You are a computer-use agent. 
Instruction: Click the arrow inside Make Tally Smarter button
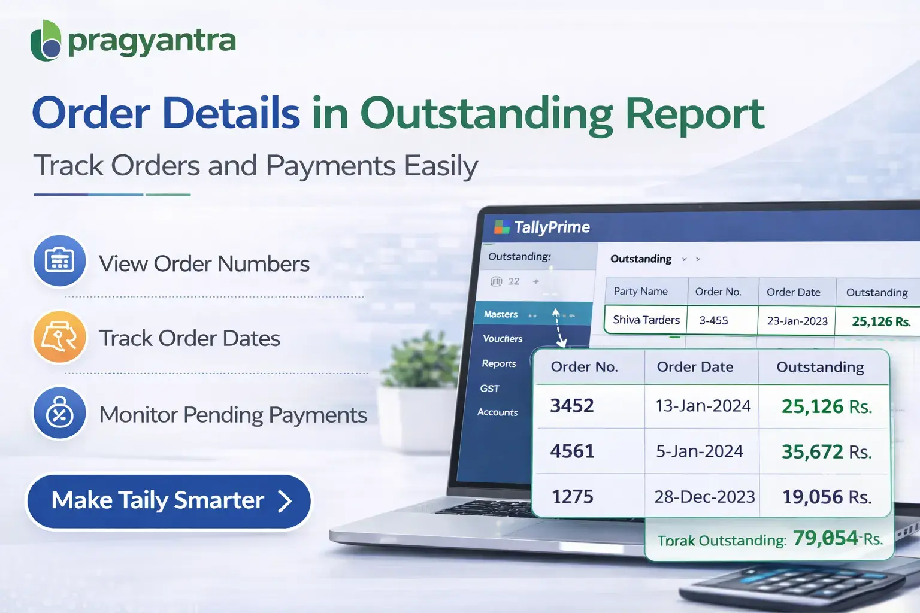click(286, 502)
